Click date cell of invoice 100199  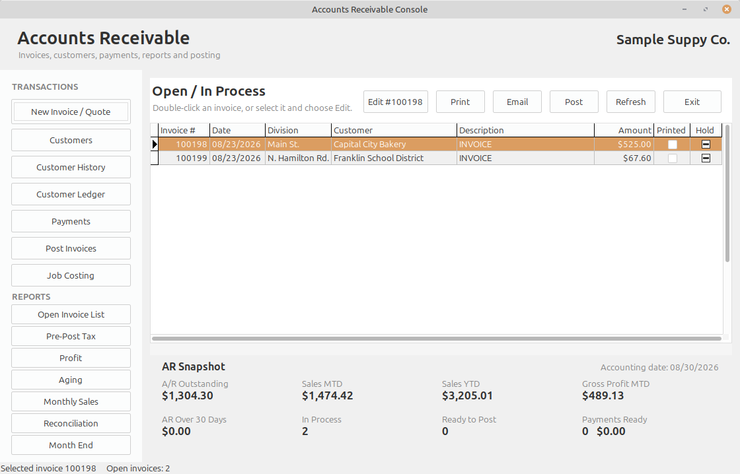(237, 158)
